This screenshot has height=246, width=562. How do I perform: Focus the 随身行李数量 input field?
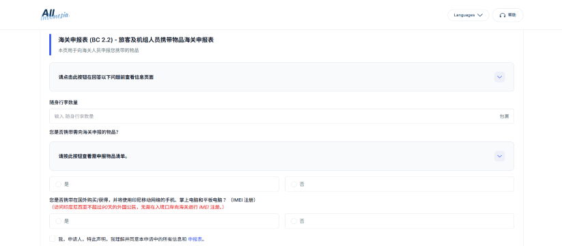pos(281,116)
